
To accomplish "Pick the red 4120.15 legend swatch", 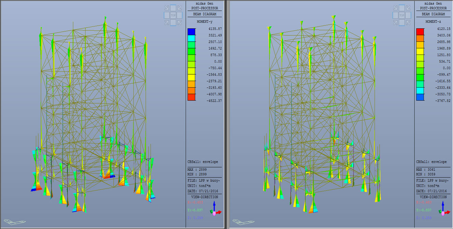I will (420, 32).
